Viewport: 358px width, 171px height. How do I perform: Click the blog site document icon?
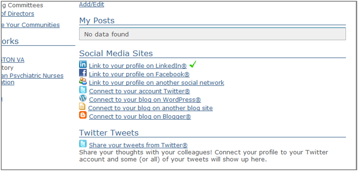pos(82,107)
